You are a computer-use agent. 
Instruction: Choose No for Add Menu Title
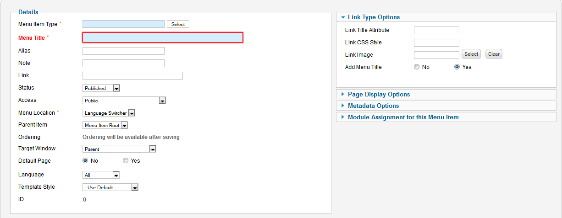point(417,67)
